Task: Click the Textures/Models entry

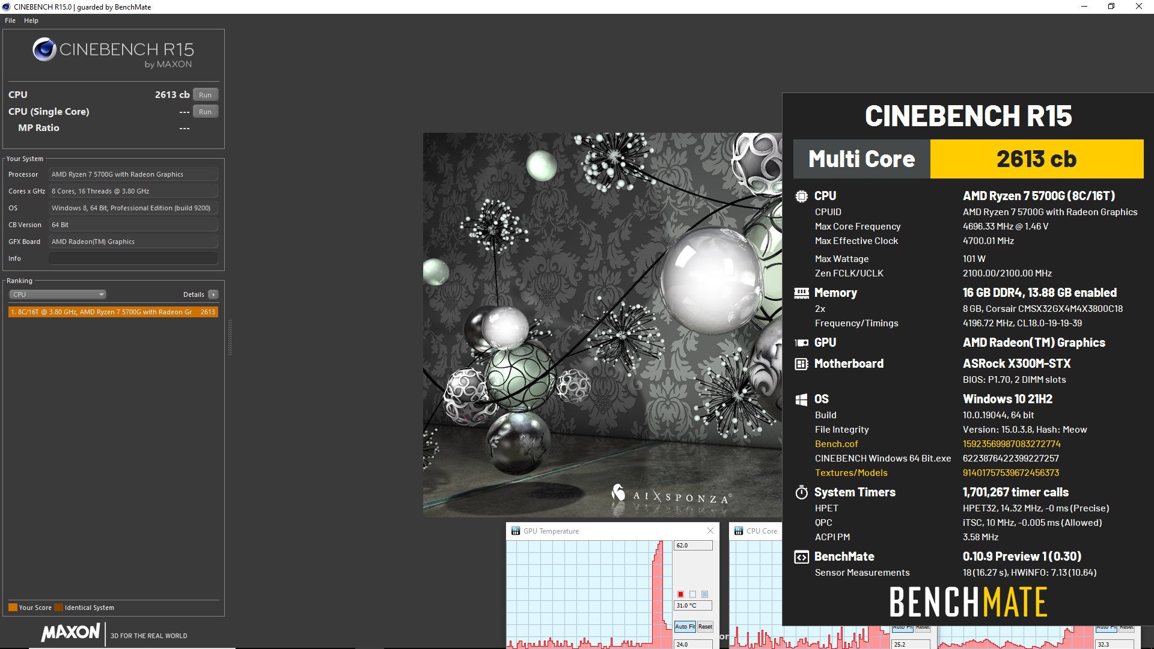Action: [x=851, y=473]
